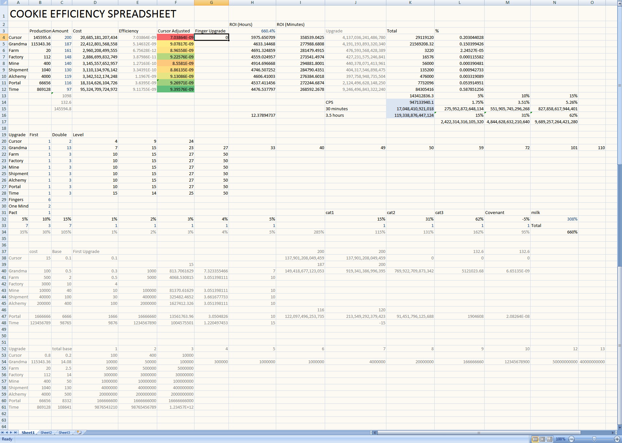Click the Select All corner button
This screenshot has height=443, width=622.
[x=4, y=3]
